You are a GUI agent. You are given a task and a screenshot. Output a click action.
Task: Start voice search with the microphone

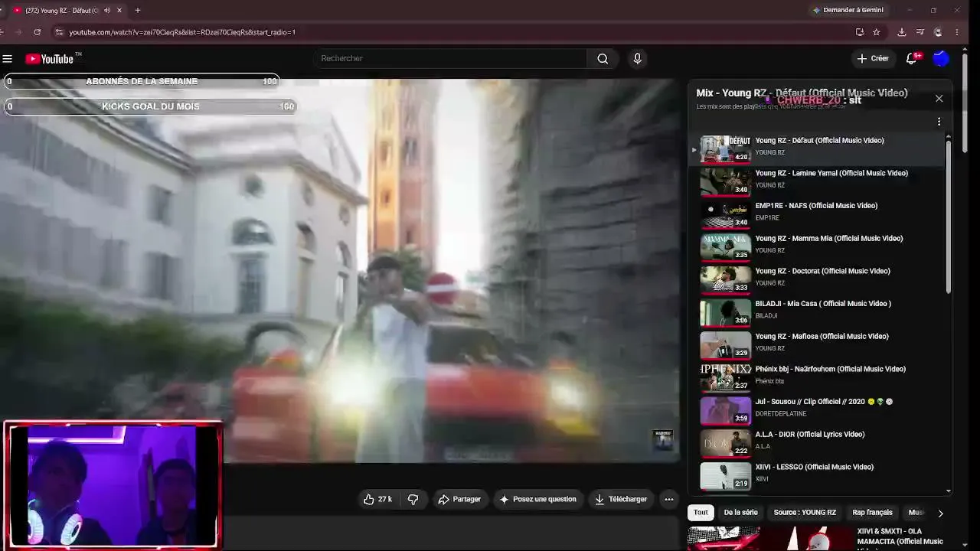tap(637, 59)
